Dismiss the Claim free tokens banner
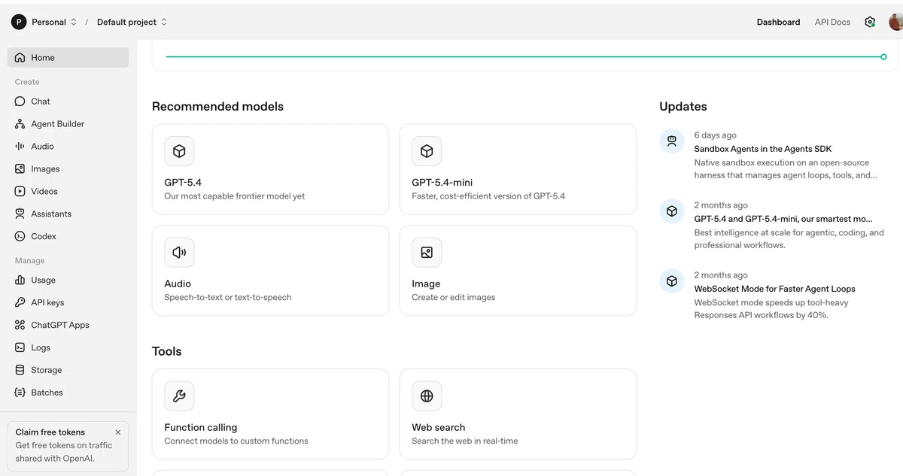Image resolution: width=903 pixels, height=476 pixels. [117, 432]
